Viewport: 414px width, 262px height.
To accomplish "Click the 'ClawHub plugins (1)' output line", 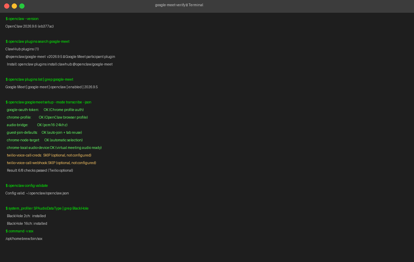I will (22, 49).
